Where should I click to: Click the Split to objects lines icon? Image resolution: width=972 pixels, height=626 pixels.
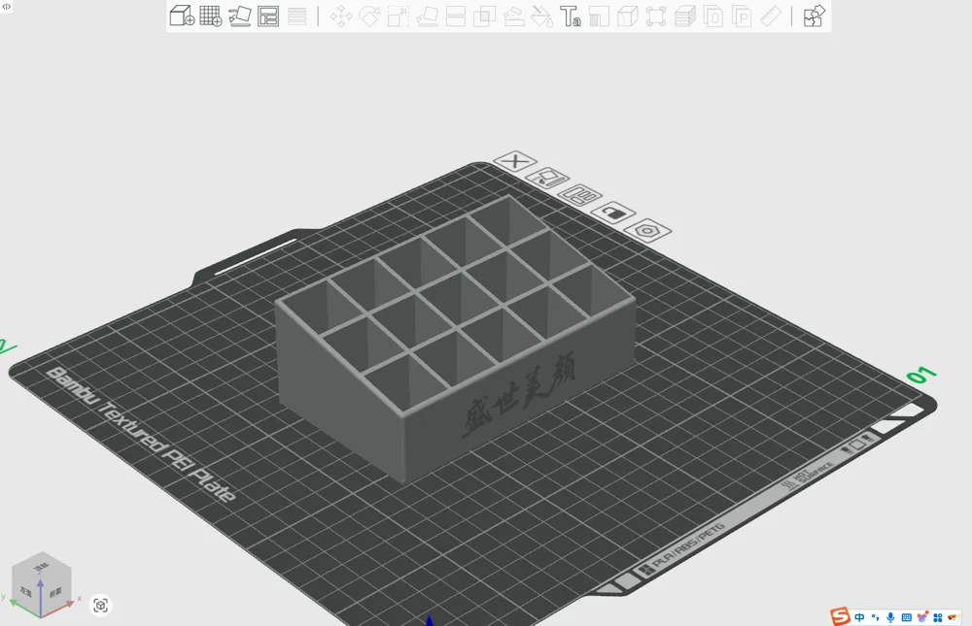[296, 16]
